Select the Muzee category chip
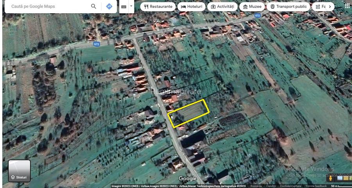Viewport: 352px width, 188px height. tap(252, 7)
